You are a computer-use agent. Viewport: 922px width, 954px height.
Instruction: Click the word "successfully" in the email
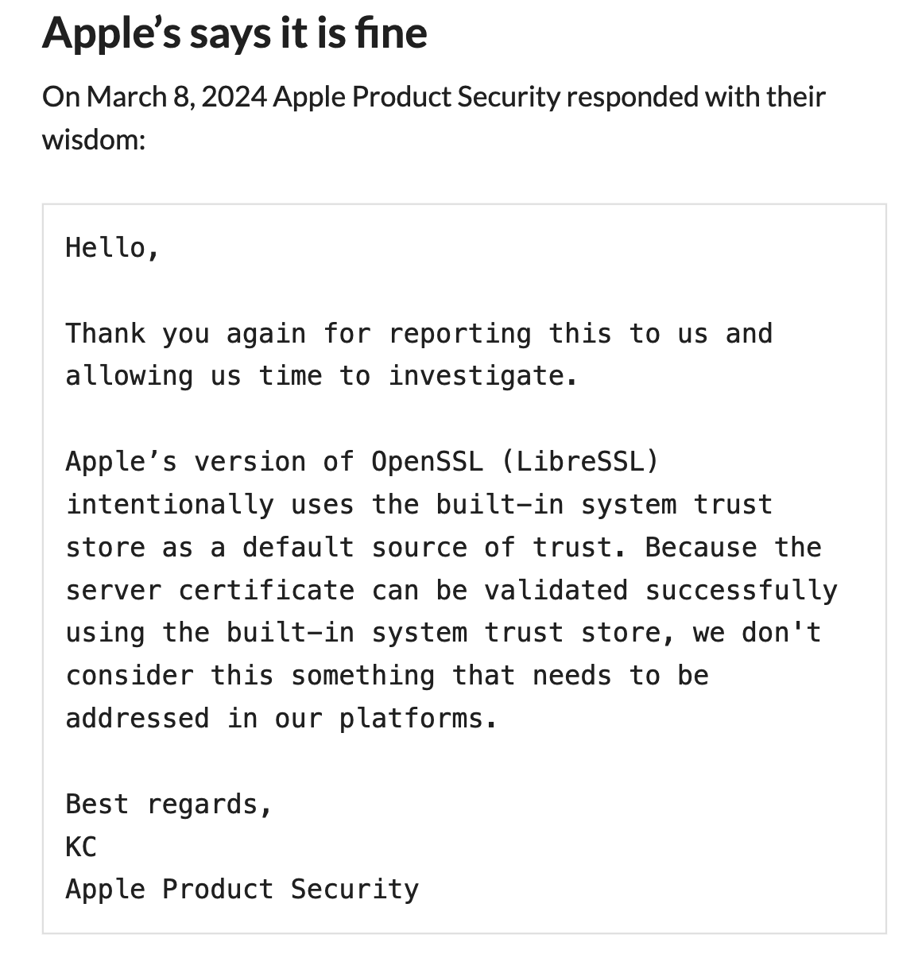click(741, 591)
